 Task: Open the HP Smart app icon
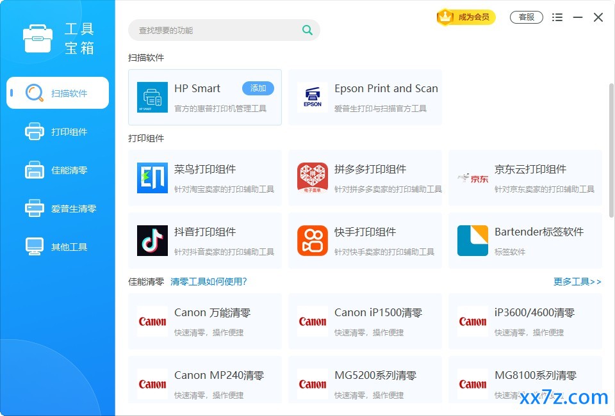[152, 97]
